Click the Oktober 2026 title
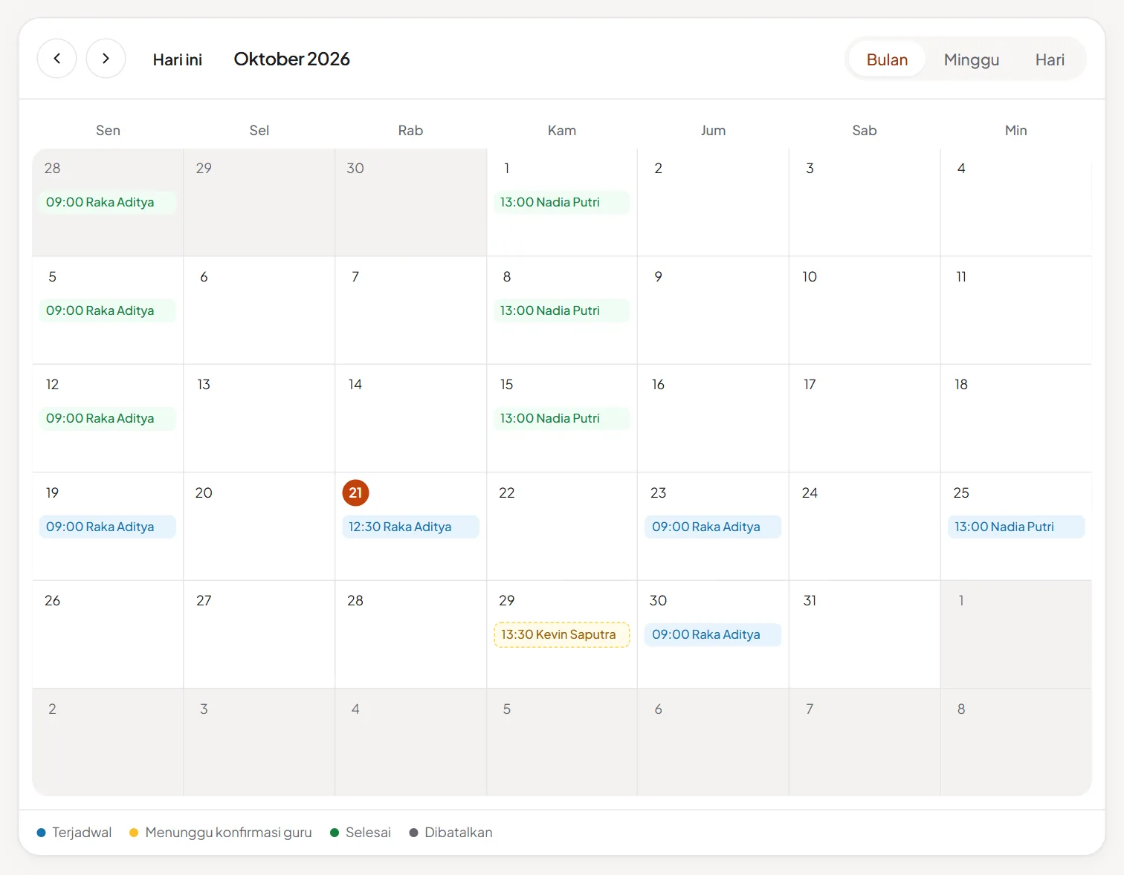Viewport: 1124px width, 875px height. pyautogui.click(x=291, y=59)
